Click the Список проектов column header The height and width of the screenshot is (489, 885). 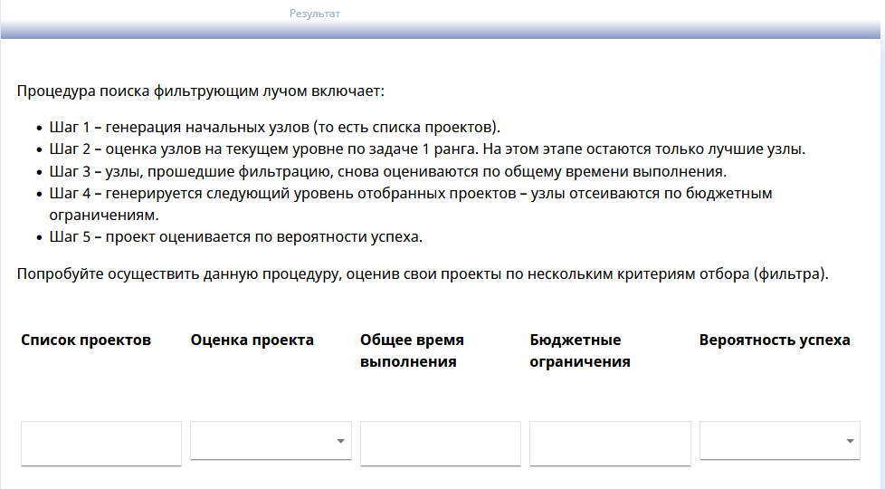coord(86,340)
